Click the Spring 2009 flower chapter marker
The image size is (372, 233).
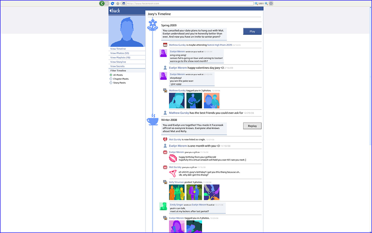[152, 25]
